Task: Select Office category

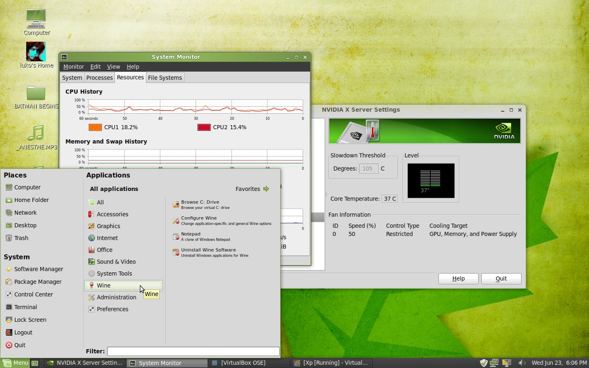Action: tap(123, 250)
